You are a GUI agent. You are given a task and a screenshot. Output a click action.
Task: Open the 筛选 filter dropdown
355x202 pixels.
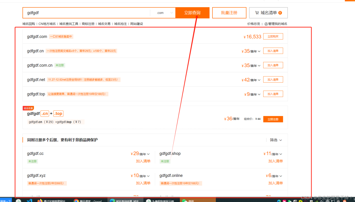(276, 140)
